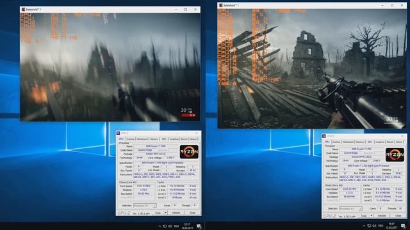Click the DEU language indicator on left taskbar

tap(176, 226)
